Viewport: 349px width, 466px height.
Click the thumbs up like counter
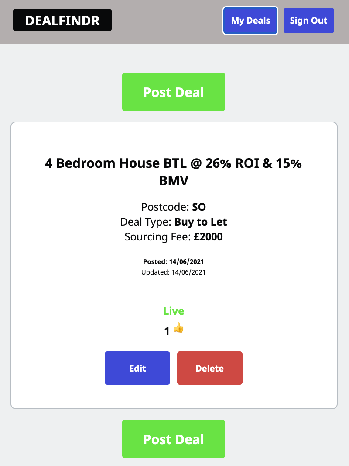[x=174, y=331]
